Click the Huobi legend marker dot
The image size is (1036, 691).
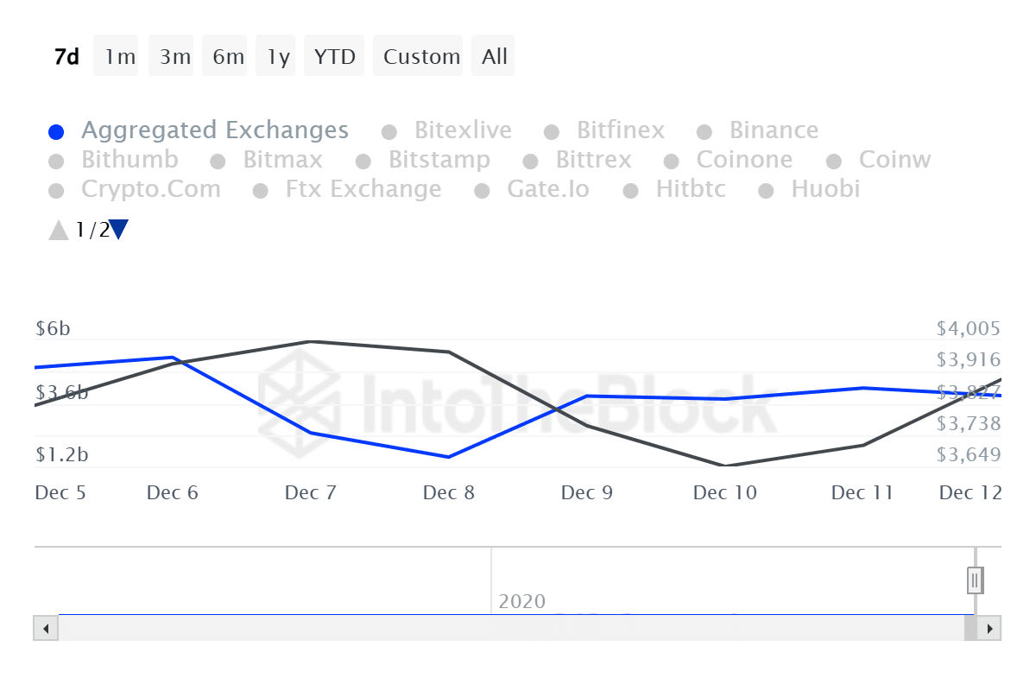[766, 191]
